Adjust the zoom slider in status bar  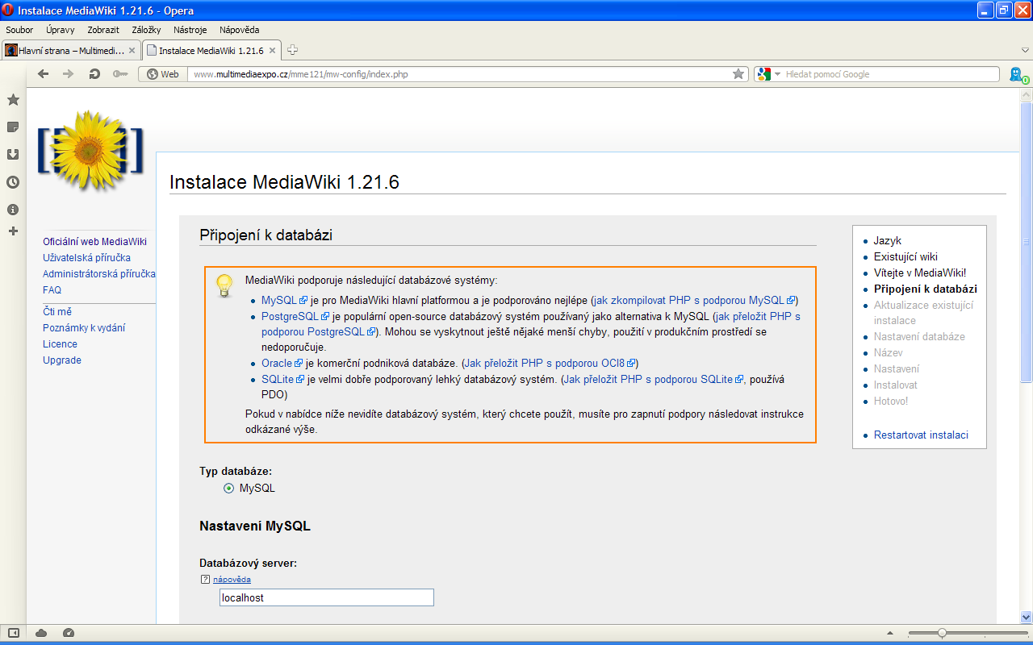tap(942, 633)
